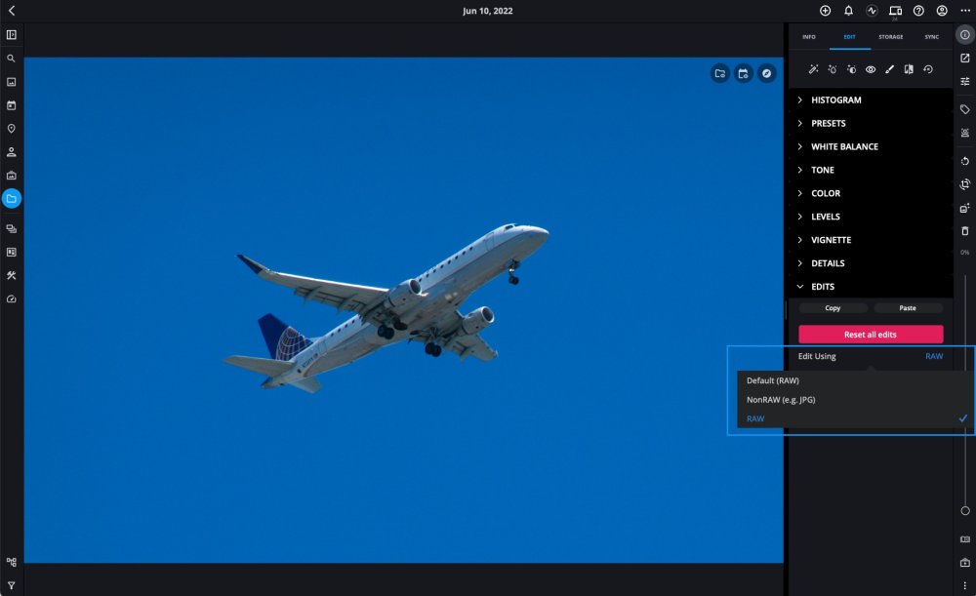
Task: Open the stacked photos sidebar icon
Action: point(11,228)
